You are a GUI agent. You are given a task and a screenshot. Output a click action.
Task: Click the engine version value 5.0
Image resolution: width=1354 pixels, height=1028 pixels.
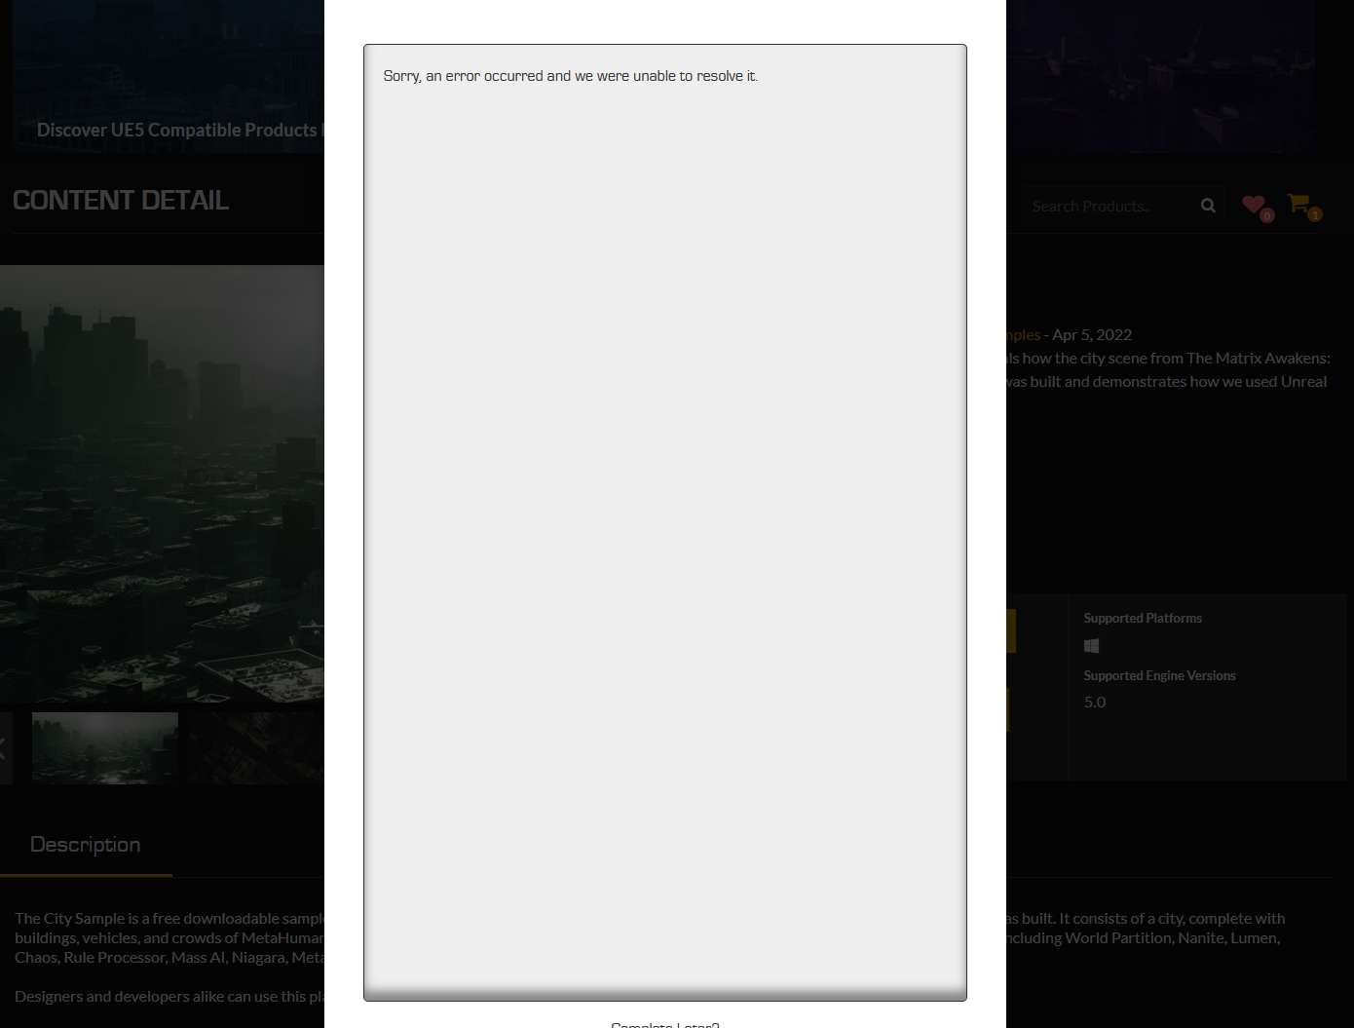[x=1095, y=703]
